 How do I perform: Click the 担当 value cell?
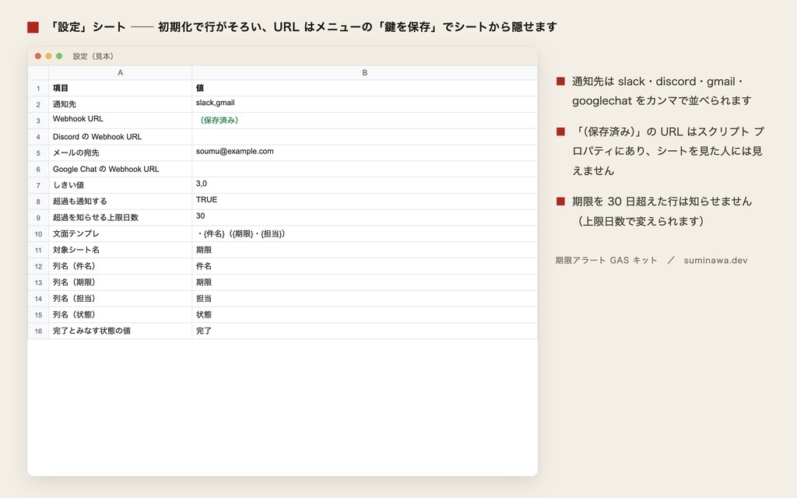point(364,299)
